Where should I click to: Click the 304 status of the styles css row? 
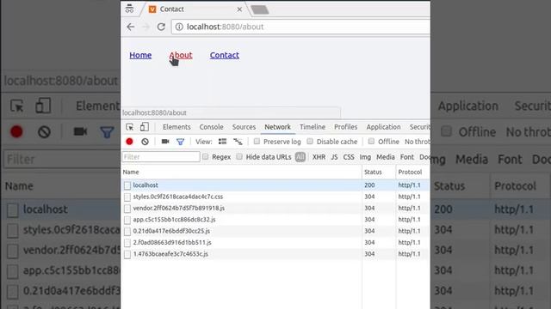[x=369, y=197]
